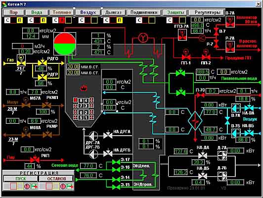The image size is (263, 198).
Task: Click the НА ДРГА damper valve
Action: pyautogui.click(x=108, y=135)
